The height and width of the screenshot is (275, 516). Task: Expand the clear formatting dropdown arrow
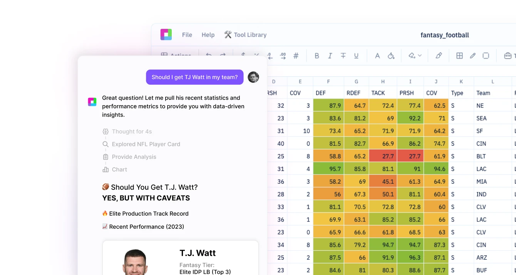coord(420,56)
